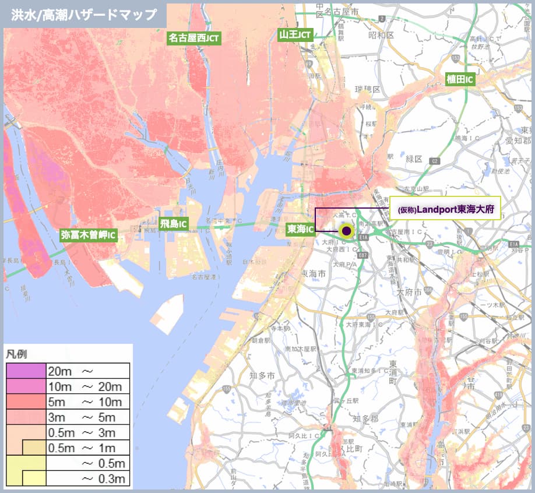Click the 植田IC green label
The image size is (535, 493).
coord(460,79)
